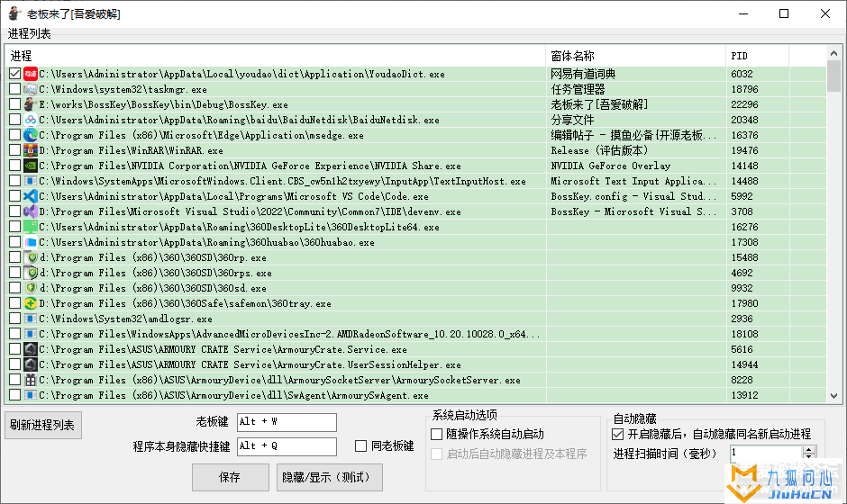Click the YoudaoDict.exe process icon
The image size is (847, 504).
pos(31,74)
